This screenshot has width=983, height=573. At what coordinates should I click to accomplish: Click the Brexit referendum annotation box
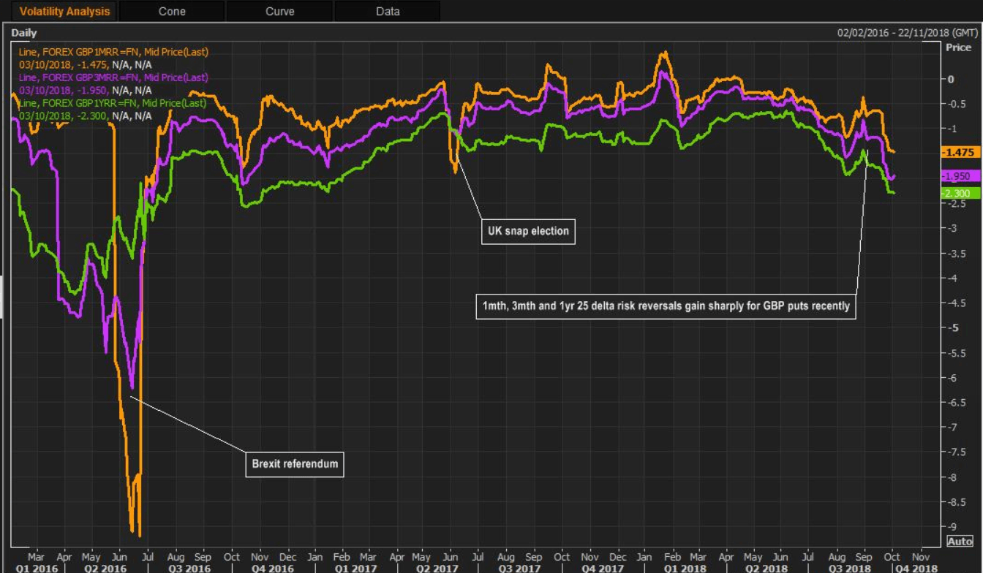pyautogui.click(x=295, y=464)
